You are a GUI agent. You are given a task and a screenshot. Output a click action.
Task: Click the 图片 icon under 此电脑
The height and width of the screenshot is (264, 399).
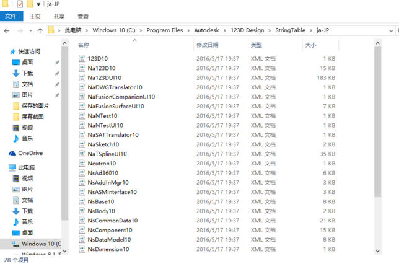coord(15,190)
